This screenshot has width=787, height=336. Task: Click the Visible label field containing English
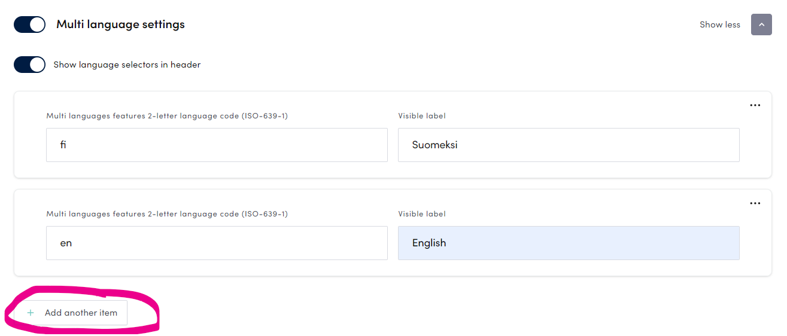point(568,243)
